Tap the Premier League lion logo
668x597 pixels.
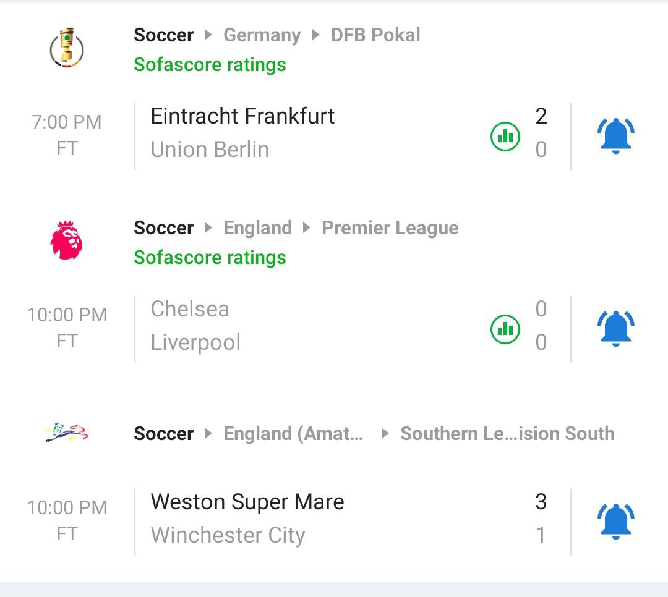coord(66,241)
